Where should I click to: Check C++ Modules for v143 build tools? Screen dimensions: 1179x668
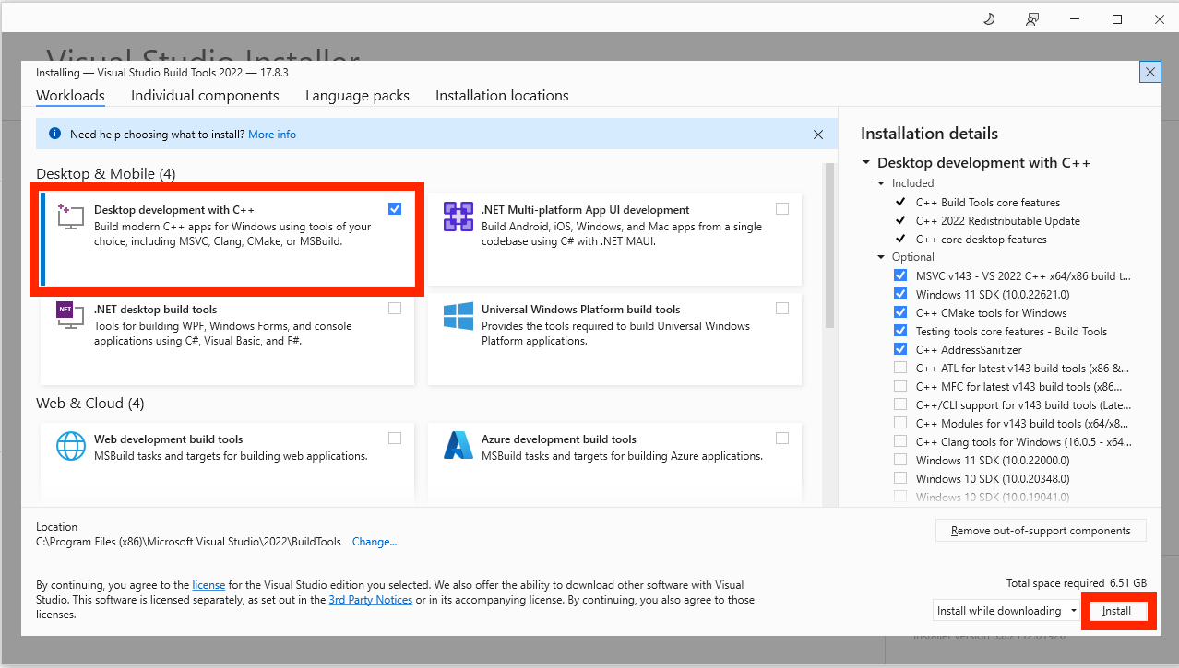pos(900,424)
